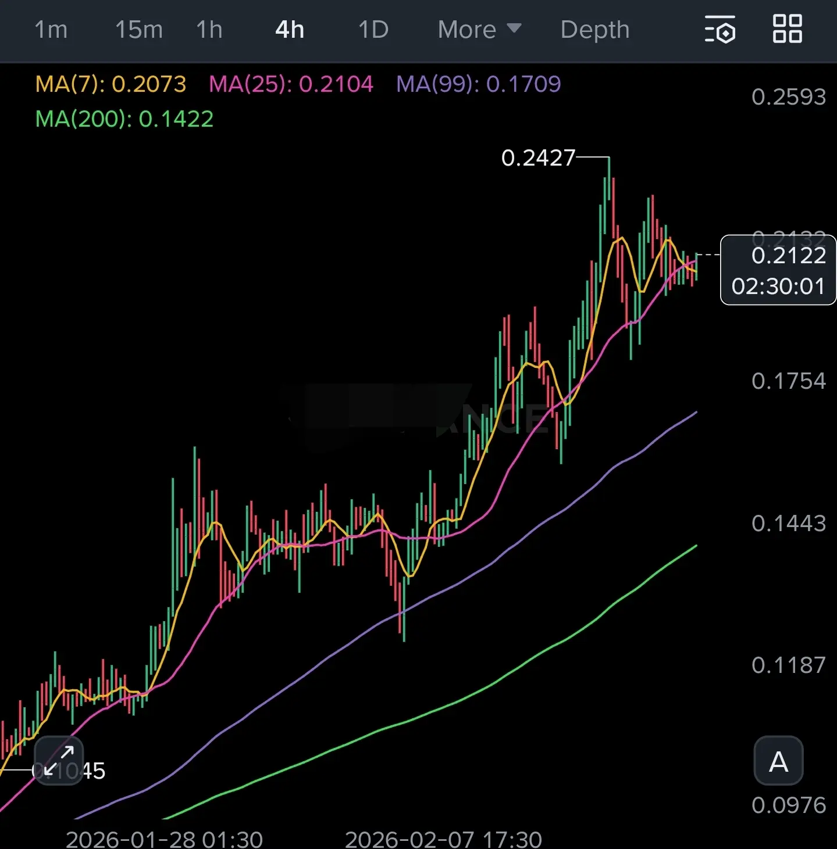Click the current price 0.2122 label box
The image size is (837, 849).
coord(778,270)
